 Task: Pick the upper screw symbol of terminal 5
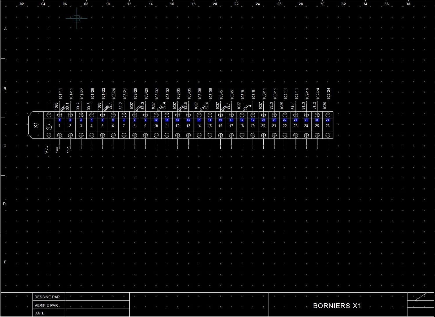click(102, 115)
